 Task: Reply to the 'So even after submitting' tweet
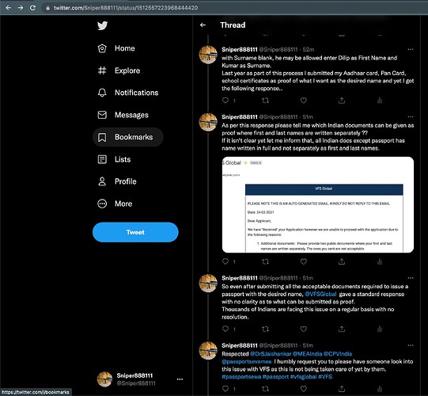click(225, 329)
